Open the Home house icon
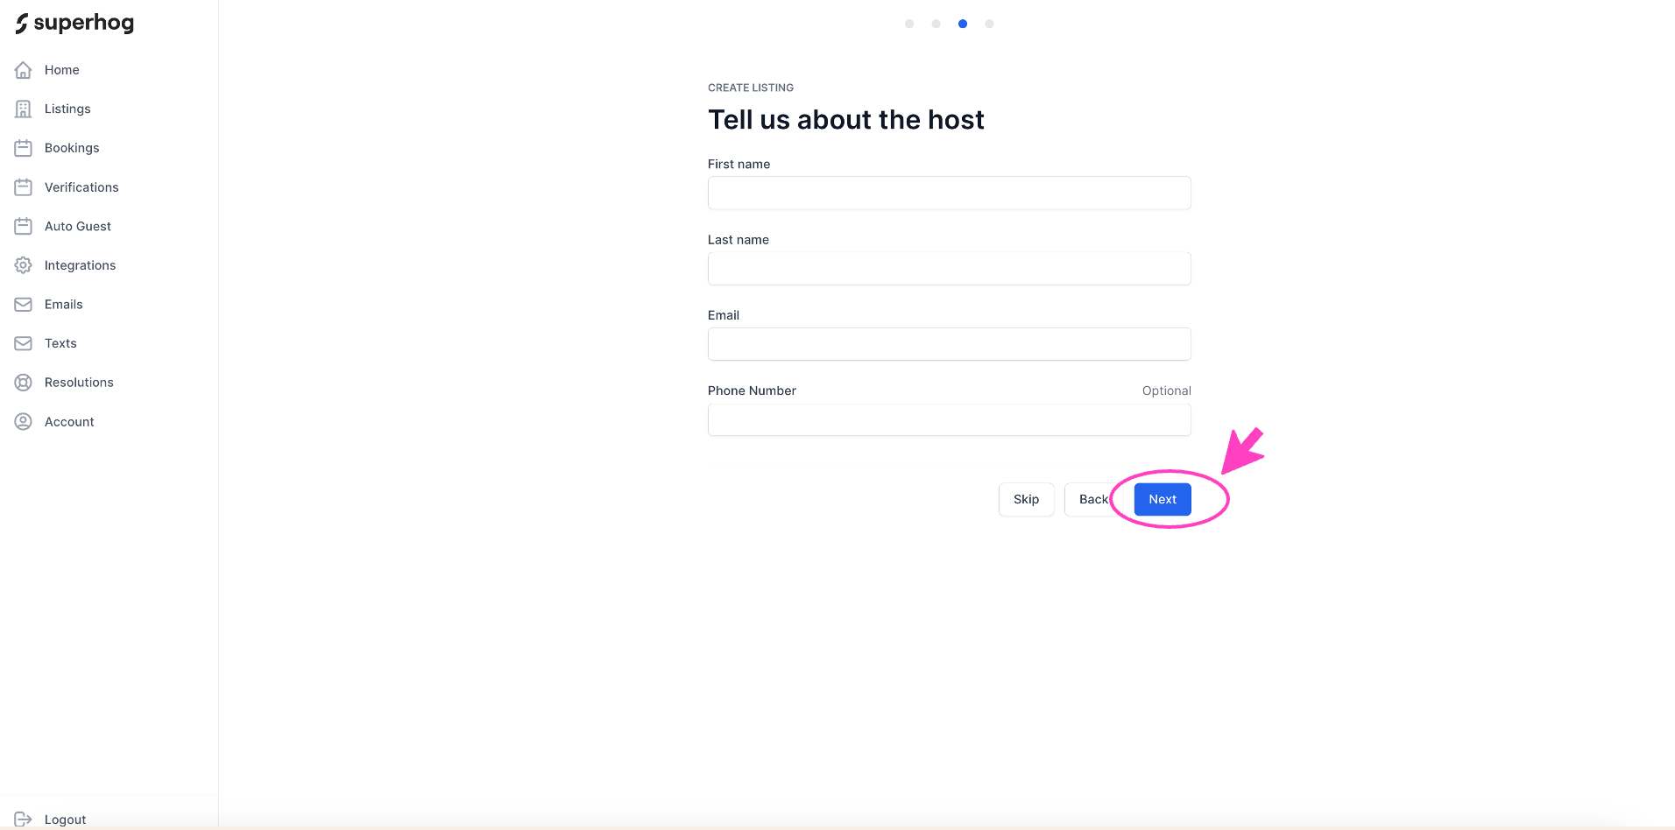This screenshot has height=830, width=1675. tap(24, 70)
